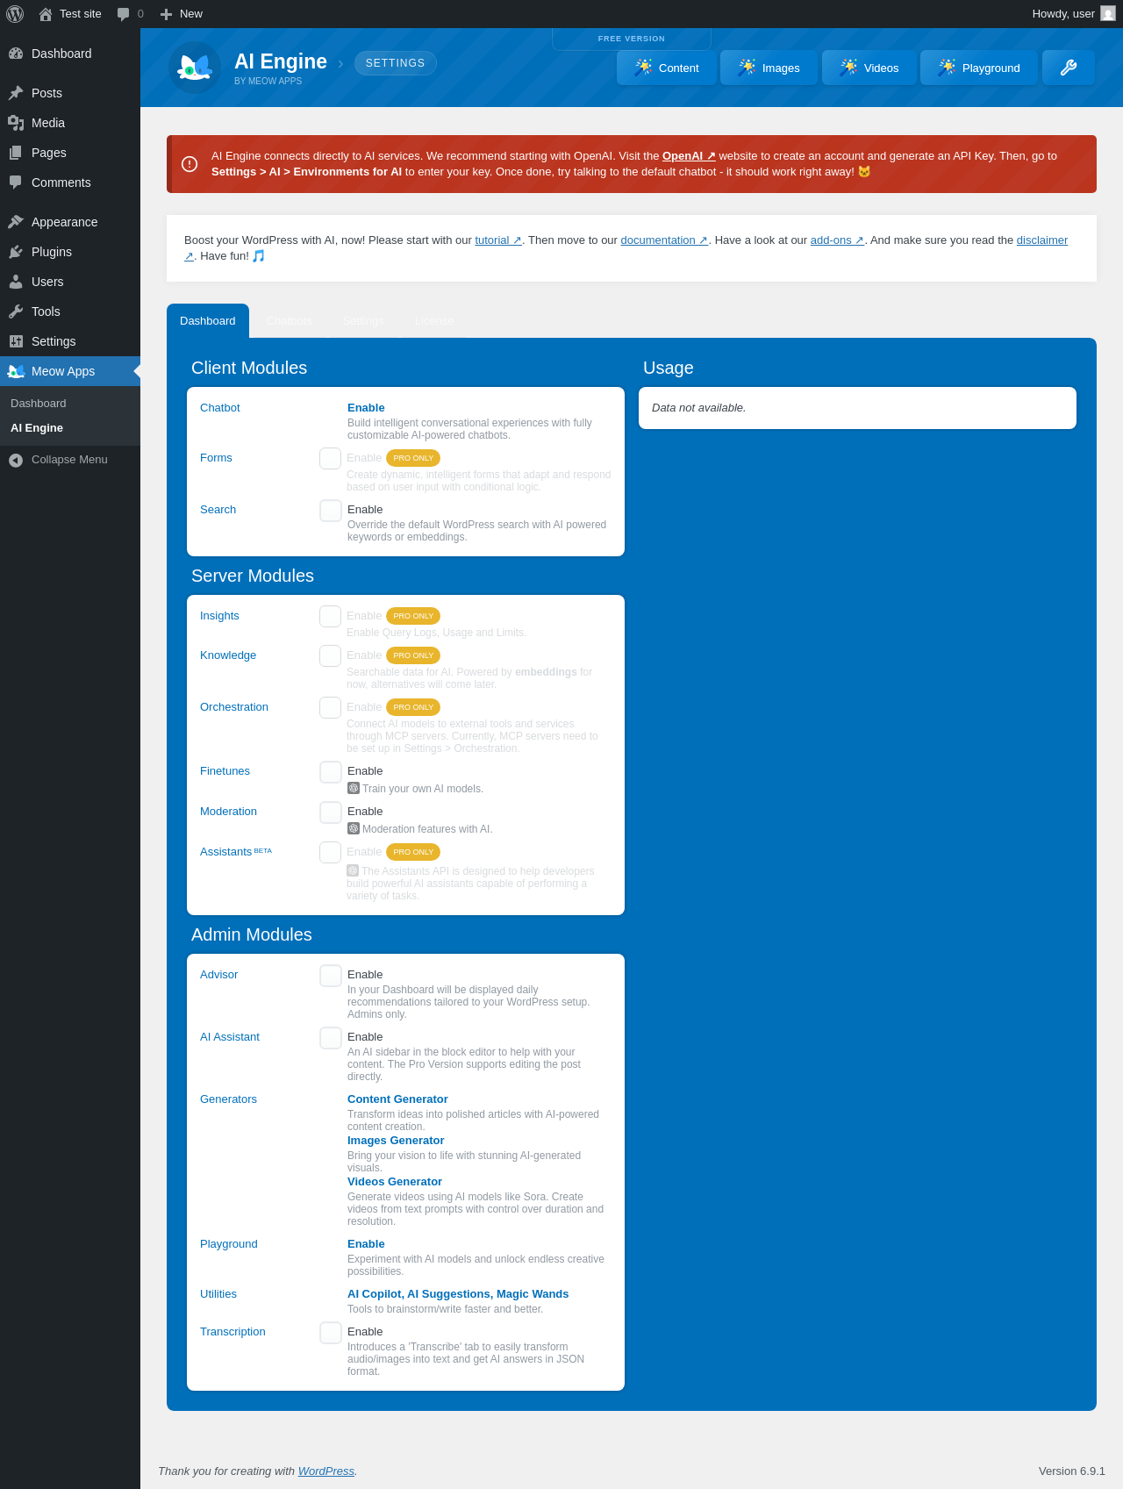Click Howdy, user account text
This screenshot has width=1123, height=1489.
(1063, 14)
